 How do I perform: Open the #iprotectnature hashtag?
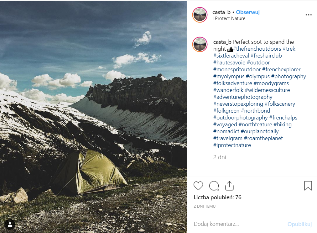[x=232, y=145]
